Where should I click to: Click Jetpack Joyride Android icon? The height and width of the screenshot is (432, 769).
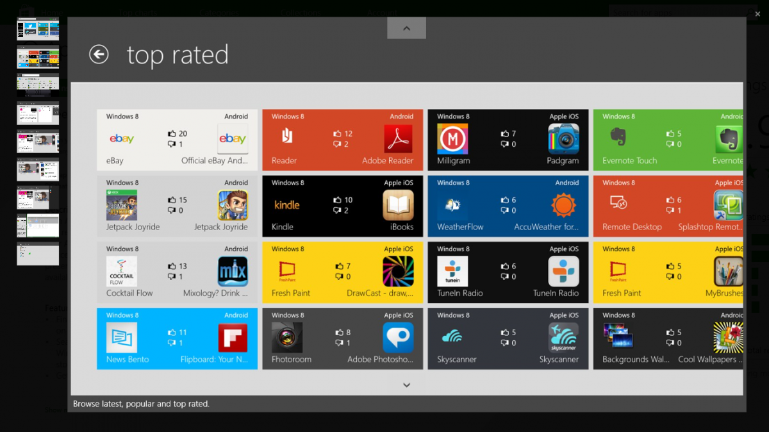233,205
